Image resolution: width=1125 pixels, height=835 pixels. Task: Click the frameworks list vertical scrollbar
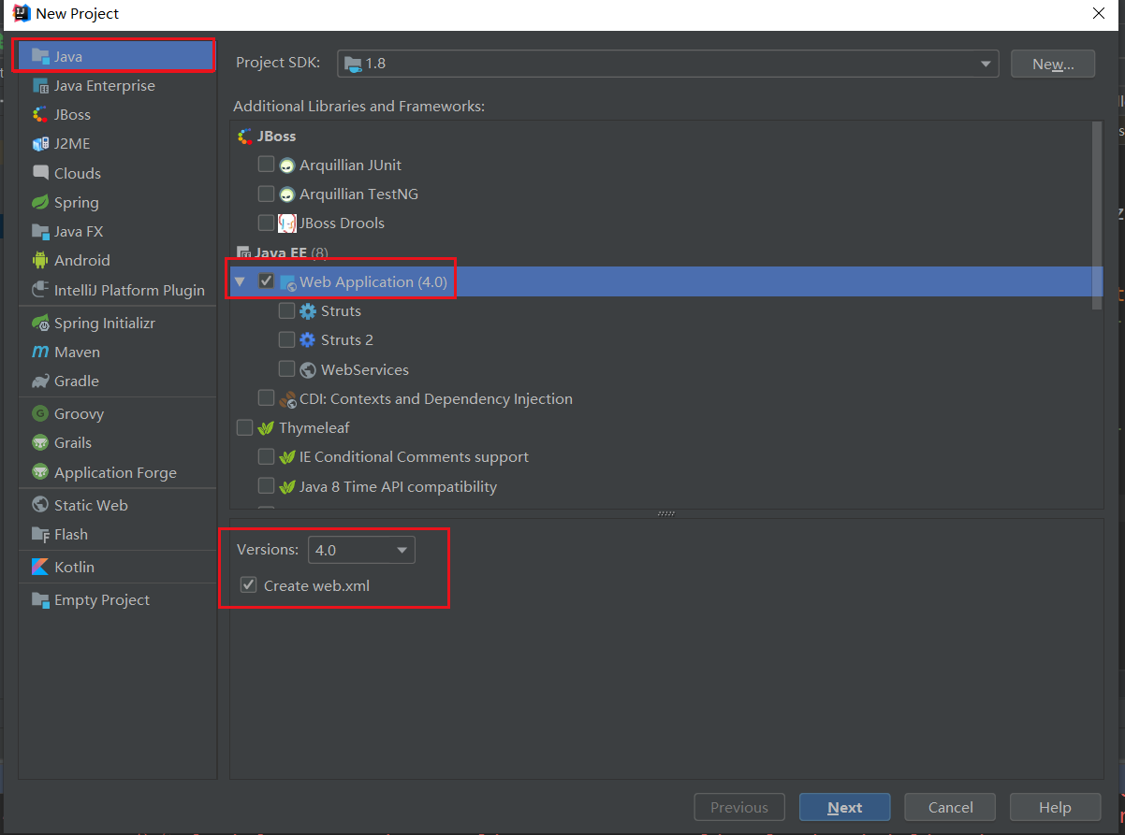click(1097, 216)
